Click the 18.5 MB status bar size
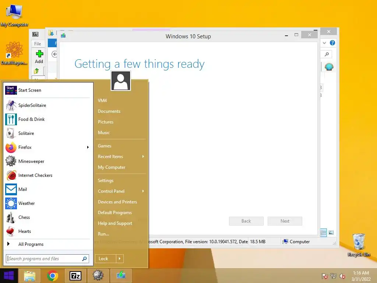 (x=258, y=242)
